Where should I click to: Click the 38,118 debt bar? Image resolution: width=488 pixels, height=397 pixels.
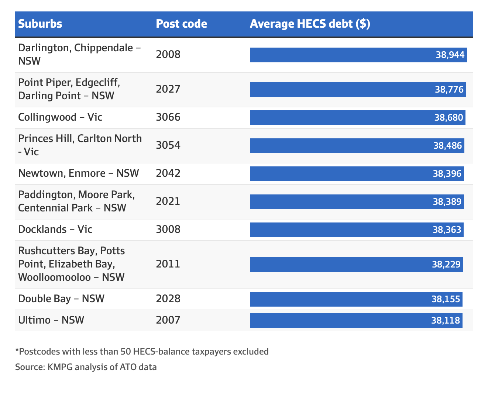pyautogui.click(x=356, y=321)
